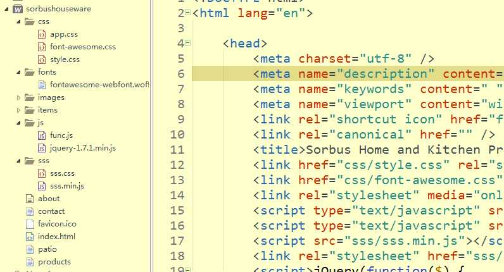Open jquery-1.7.1.min.js in the tree
The width and height of the screenshot is (504, 272).
[83, 148]
